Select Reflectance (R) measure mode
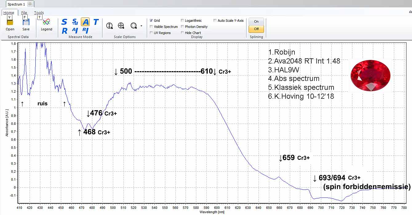This screenshot has height=215, width=412. point(64,30)
